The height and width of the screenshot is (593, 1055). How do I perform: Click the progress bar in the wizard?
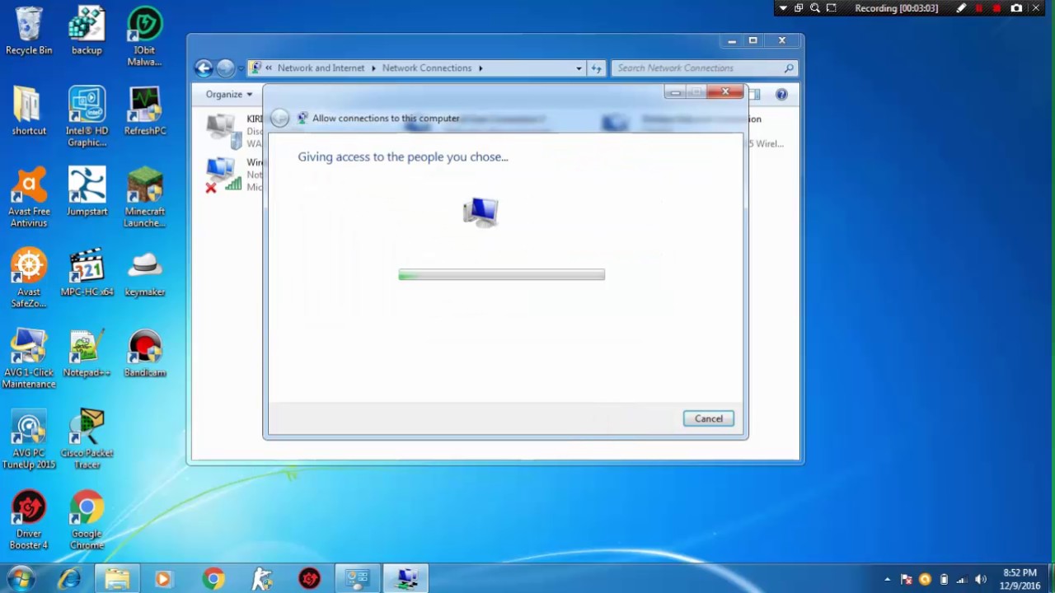(501, 275)
